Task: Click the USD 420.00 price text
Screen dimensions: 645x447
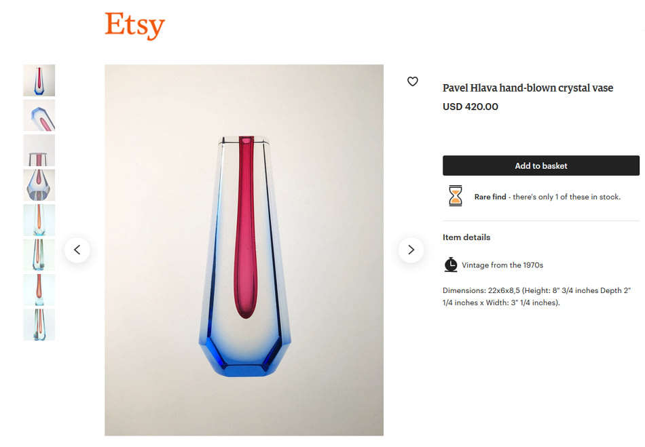Action: tap(470, 106)
